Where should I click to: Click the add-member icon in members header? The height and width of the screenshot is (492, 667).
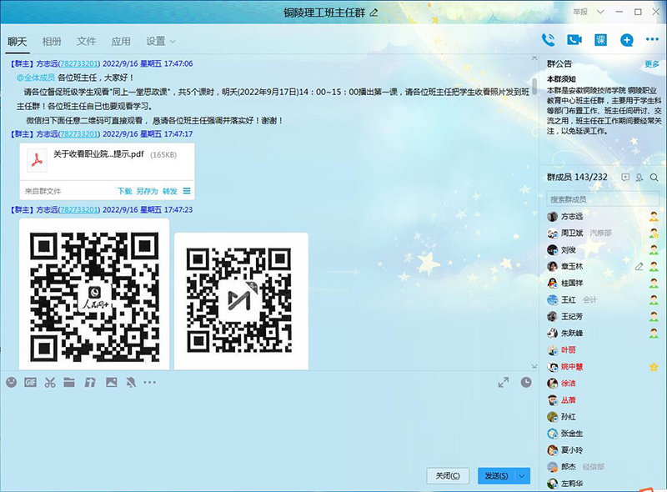pyautogui.click(x=639, y=178)
